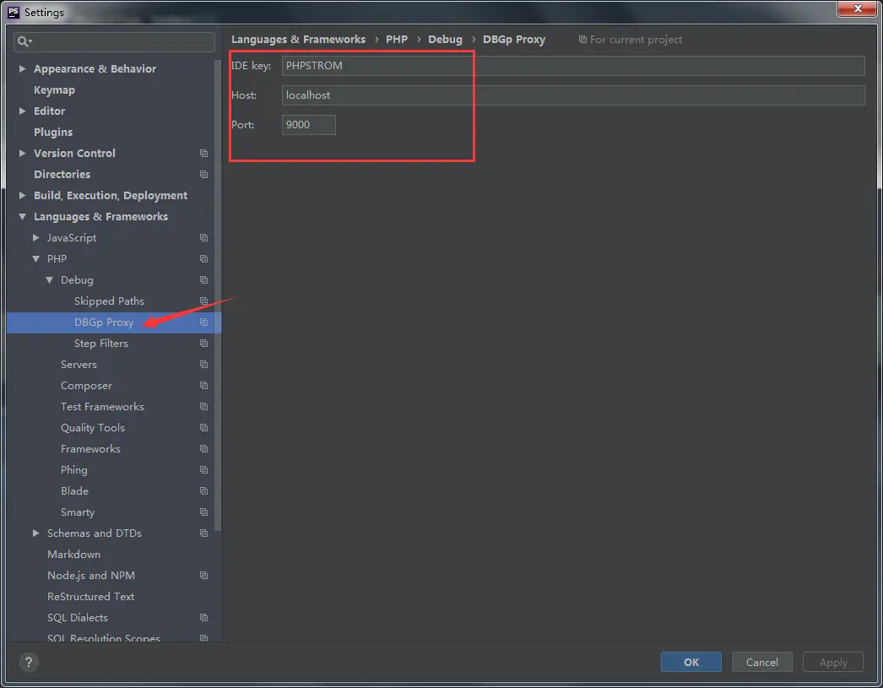Image resolution: width=883 pixels, height=688 pixels.
Task: Click the project-scope icon beside Quality Tools
Action: click(x=203, y=428)
